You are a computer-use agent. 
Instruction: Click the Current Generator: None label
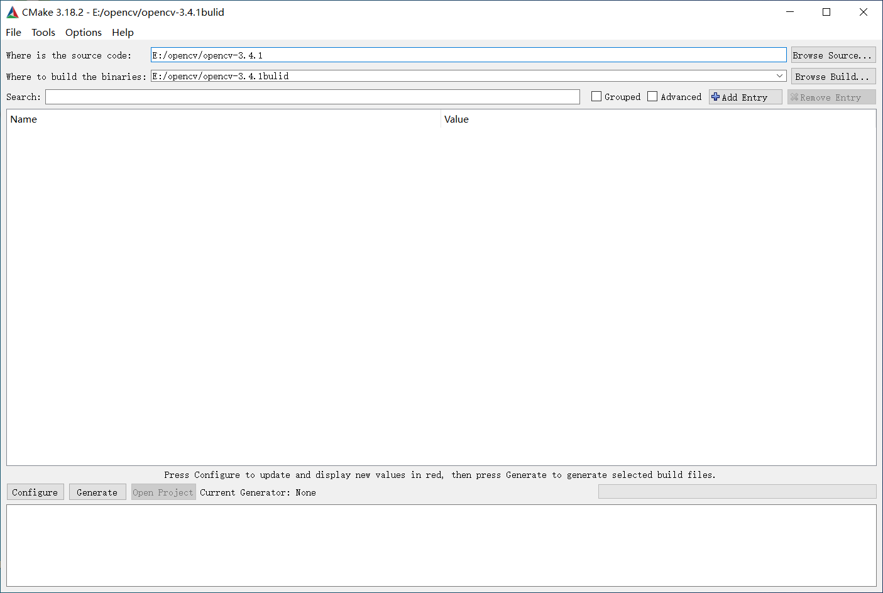pos(258,492)
